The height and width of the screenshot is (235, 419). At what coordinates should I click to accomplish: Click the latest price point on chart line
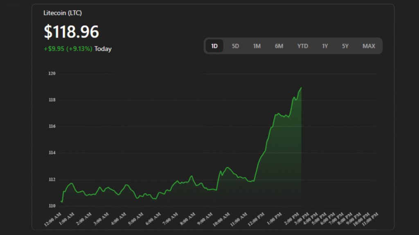click(301, 88)
